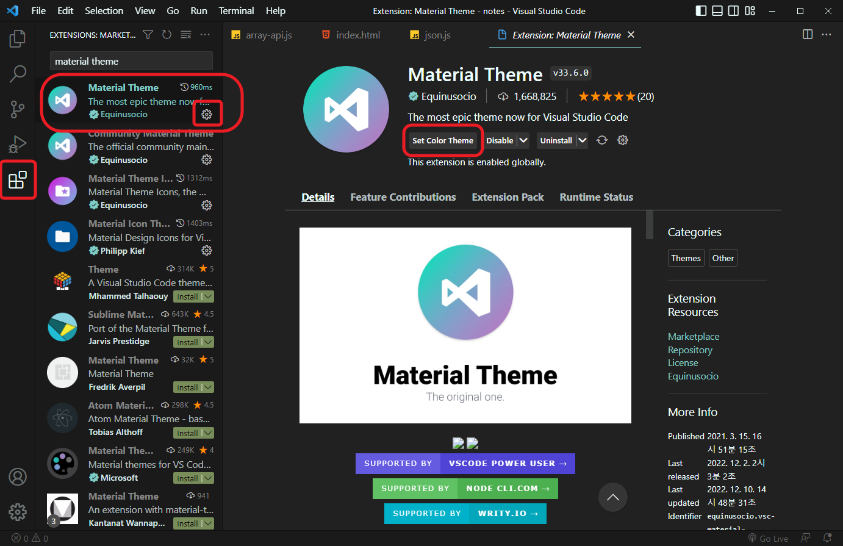
Task: Click the filter extensions funnel icon
Action: pos(148,35)
